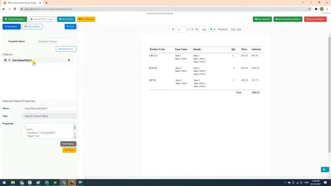
Task: Click Load Test PDF or Image button
Action: pyautogui.click(x=42, y=19)
